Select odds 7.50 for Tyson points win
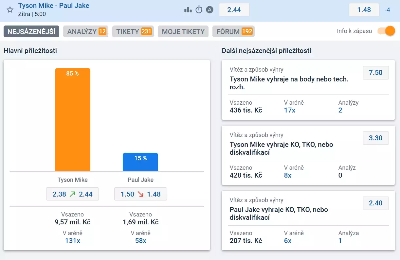This screenshot has height=260, width=400. (x=375, y=73)
